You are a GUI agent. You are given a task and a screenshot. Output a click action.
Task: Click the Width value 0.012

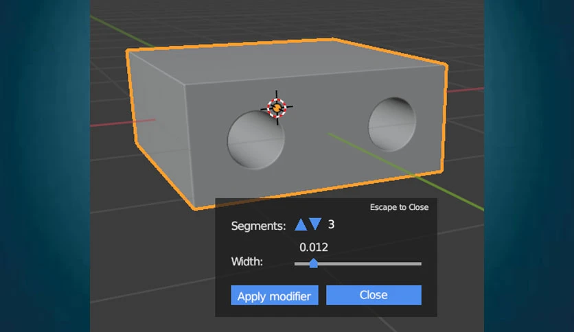314,248
